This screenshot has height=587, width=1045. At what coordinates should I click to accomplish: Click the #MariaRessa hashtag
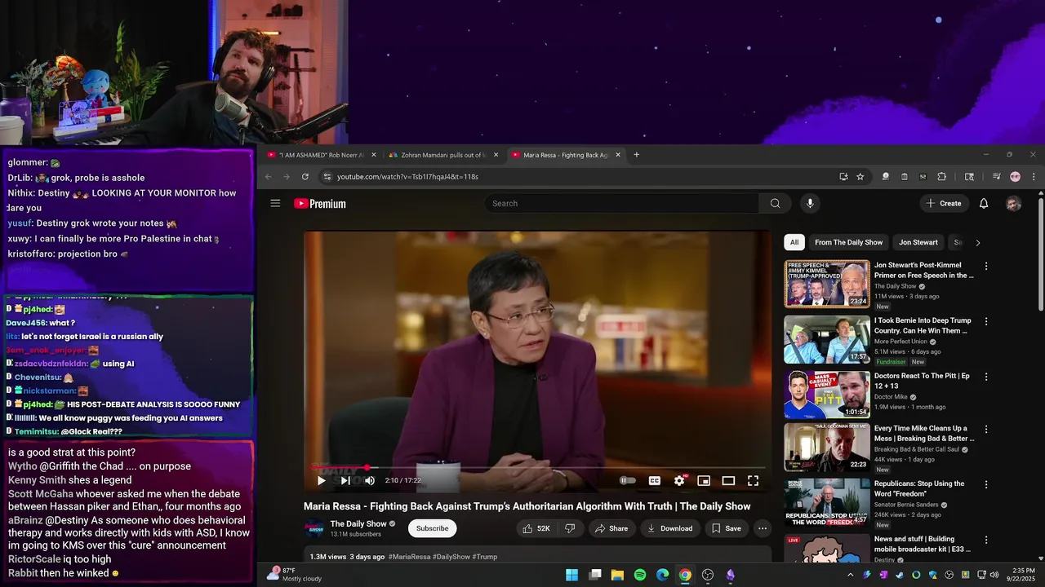407,557
